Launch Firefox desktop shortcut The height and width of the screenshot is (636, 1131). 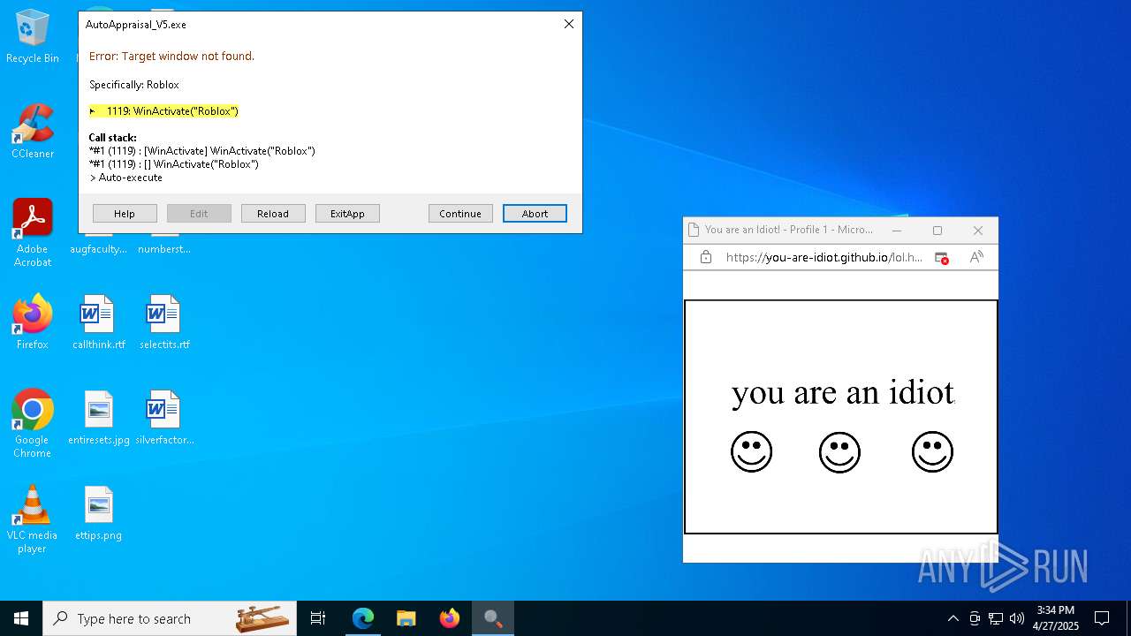[x=33, y=322]
